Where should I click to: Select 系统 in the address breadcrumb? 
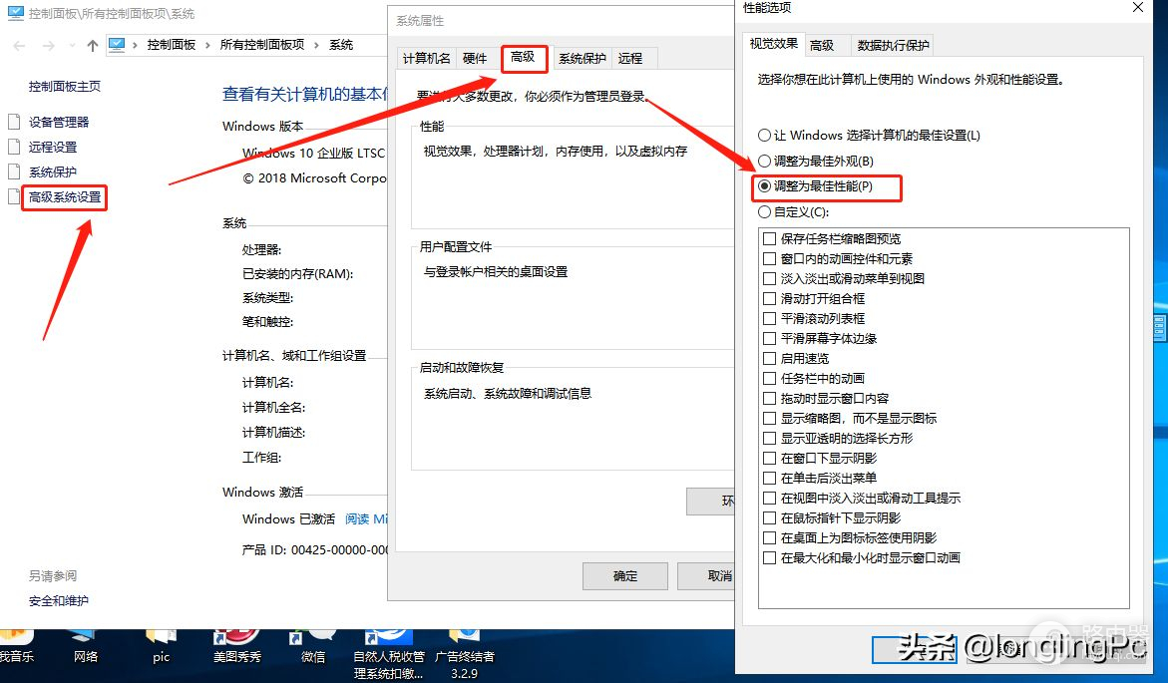tap(341, 45)
